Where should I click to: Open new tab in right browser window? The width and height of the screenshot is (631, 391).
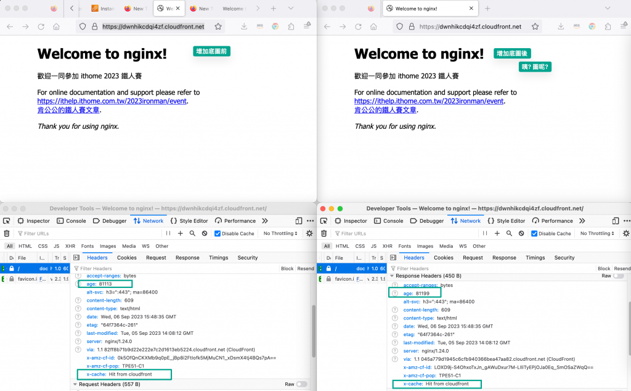[x=487, y=9]
